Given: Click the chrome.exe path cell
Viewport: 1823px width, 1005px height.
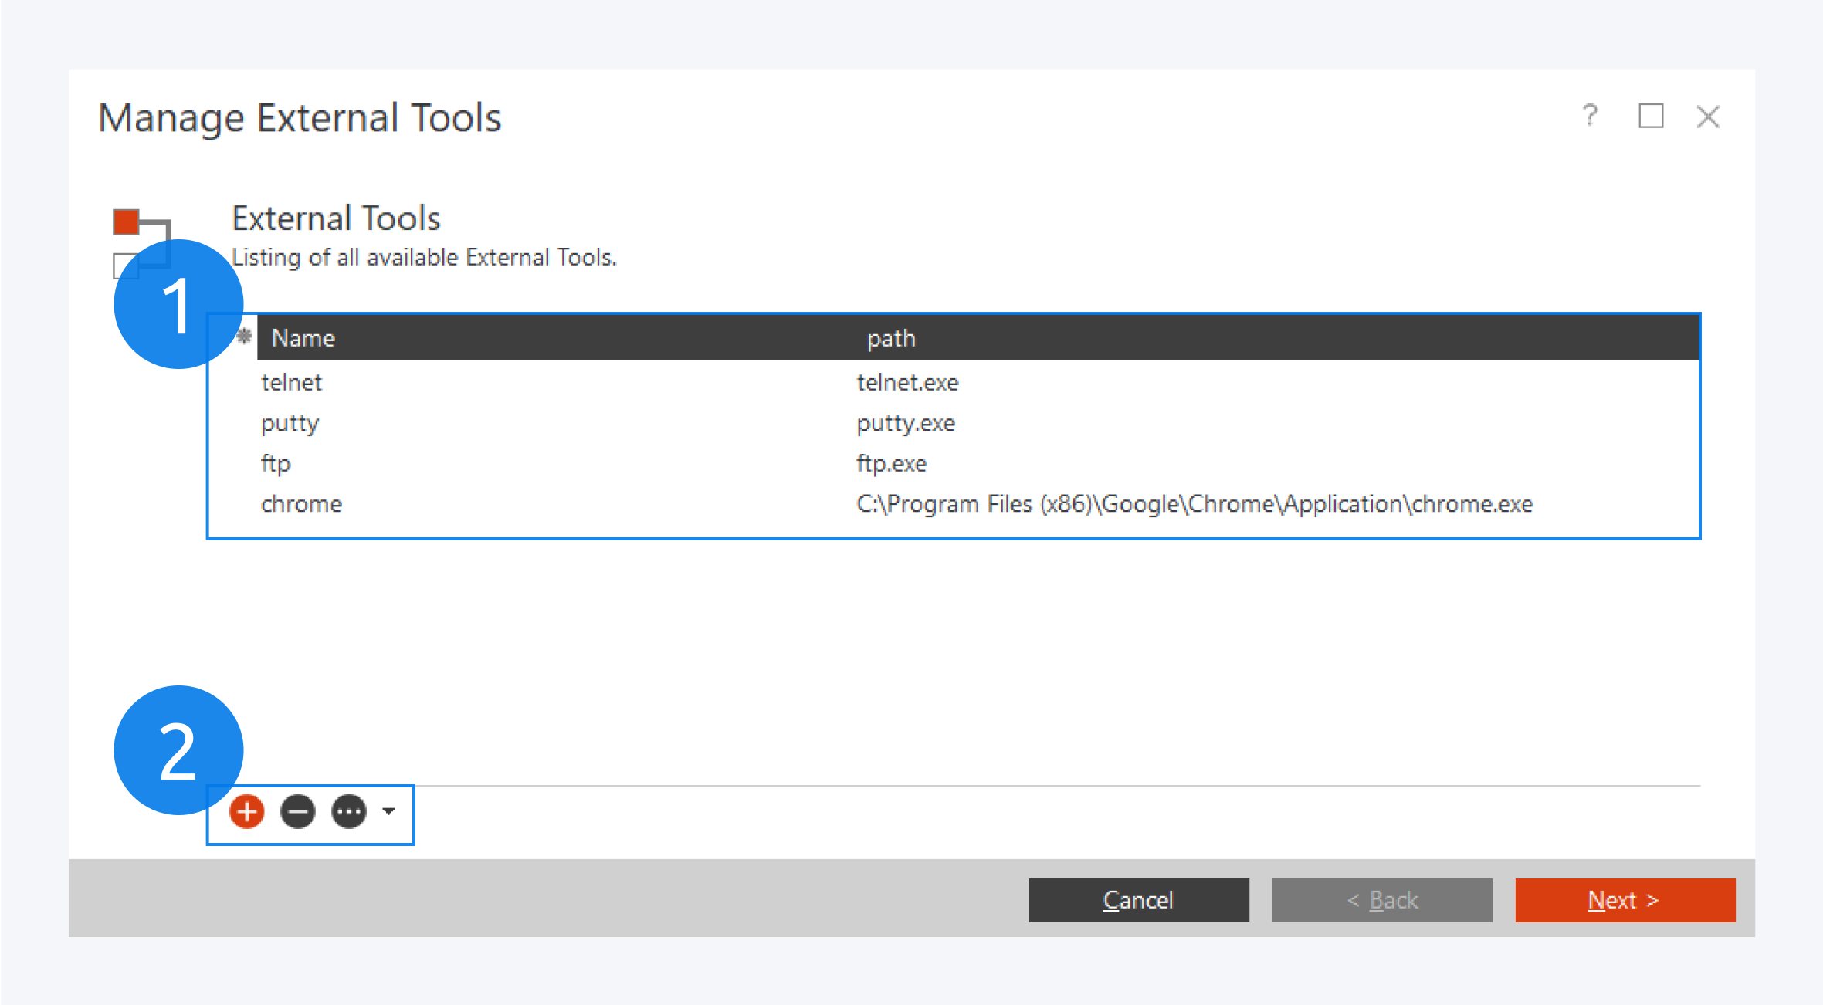Looking at the screenshot, I should pos(1194,504).
